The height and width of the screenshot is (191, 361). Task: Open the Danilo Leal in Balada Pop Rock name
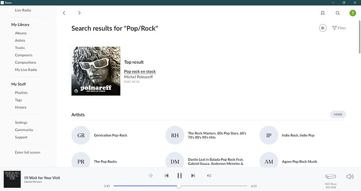(216, 161)
